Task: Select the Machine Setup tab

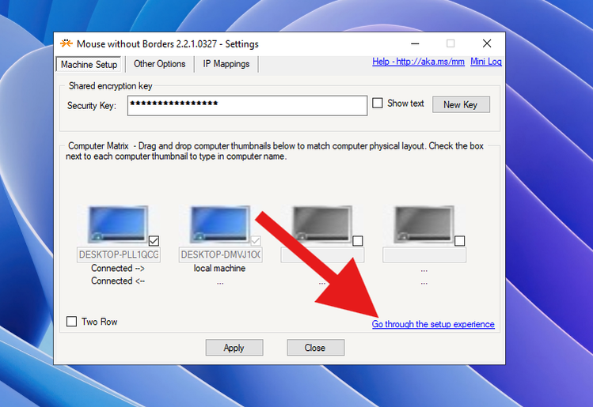Action: (89, 64)
